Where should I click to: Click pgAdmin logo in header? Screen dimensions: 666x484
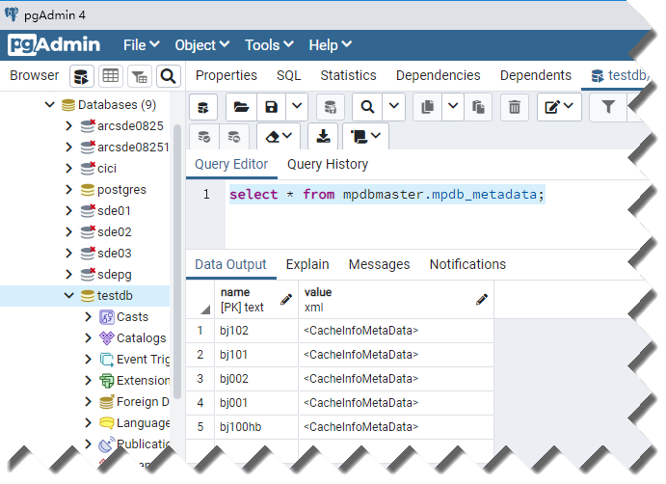tap(54, 44)
